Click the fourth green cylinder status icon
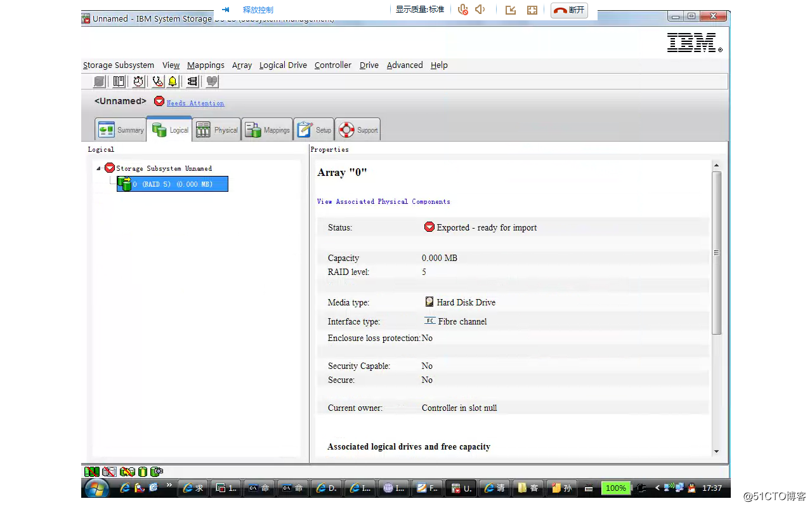Viewport: 812px width, 508px height. coord(142,472)
